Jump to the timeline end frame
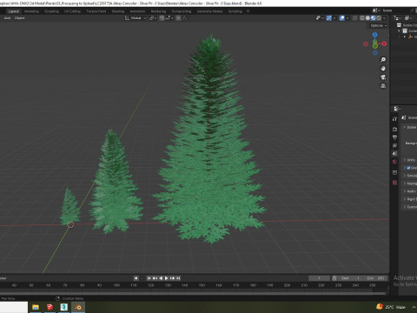 (x=178, y=278)
